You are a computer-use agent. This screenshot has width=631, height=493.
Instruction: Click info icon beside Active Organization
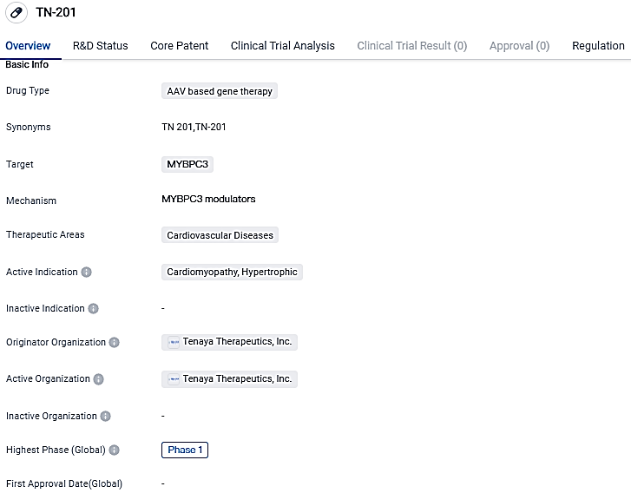[x=98, y=379]
